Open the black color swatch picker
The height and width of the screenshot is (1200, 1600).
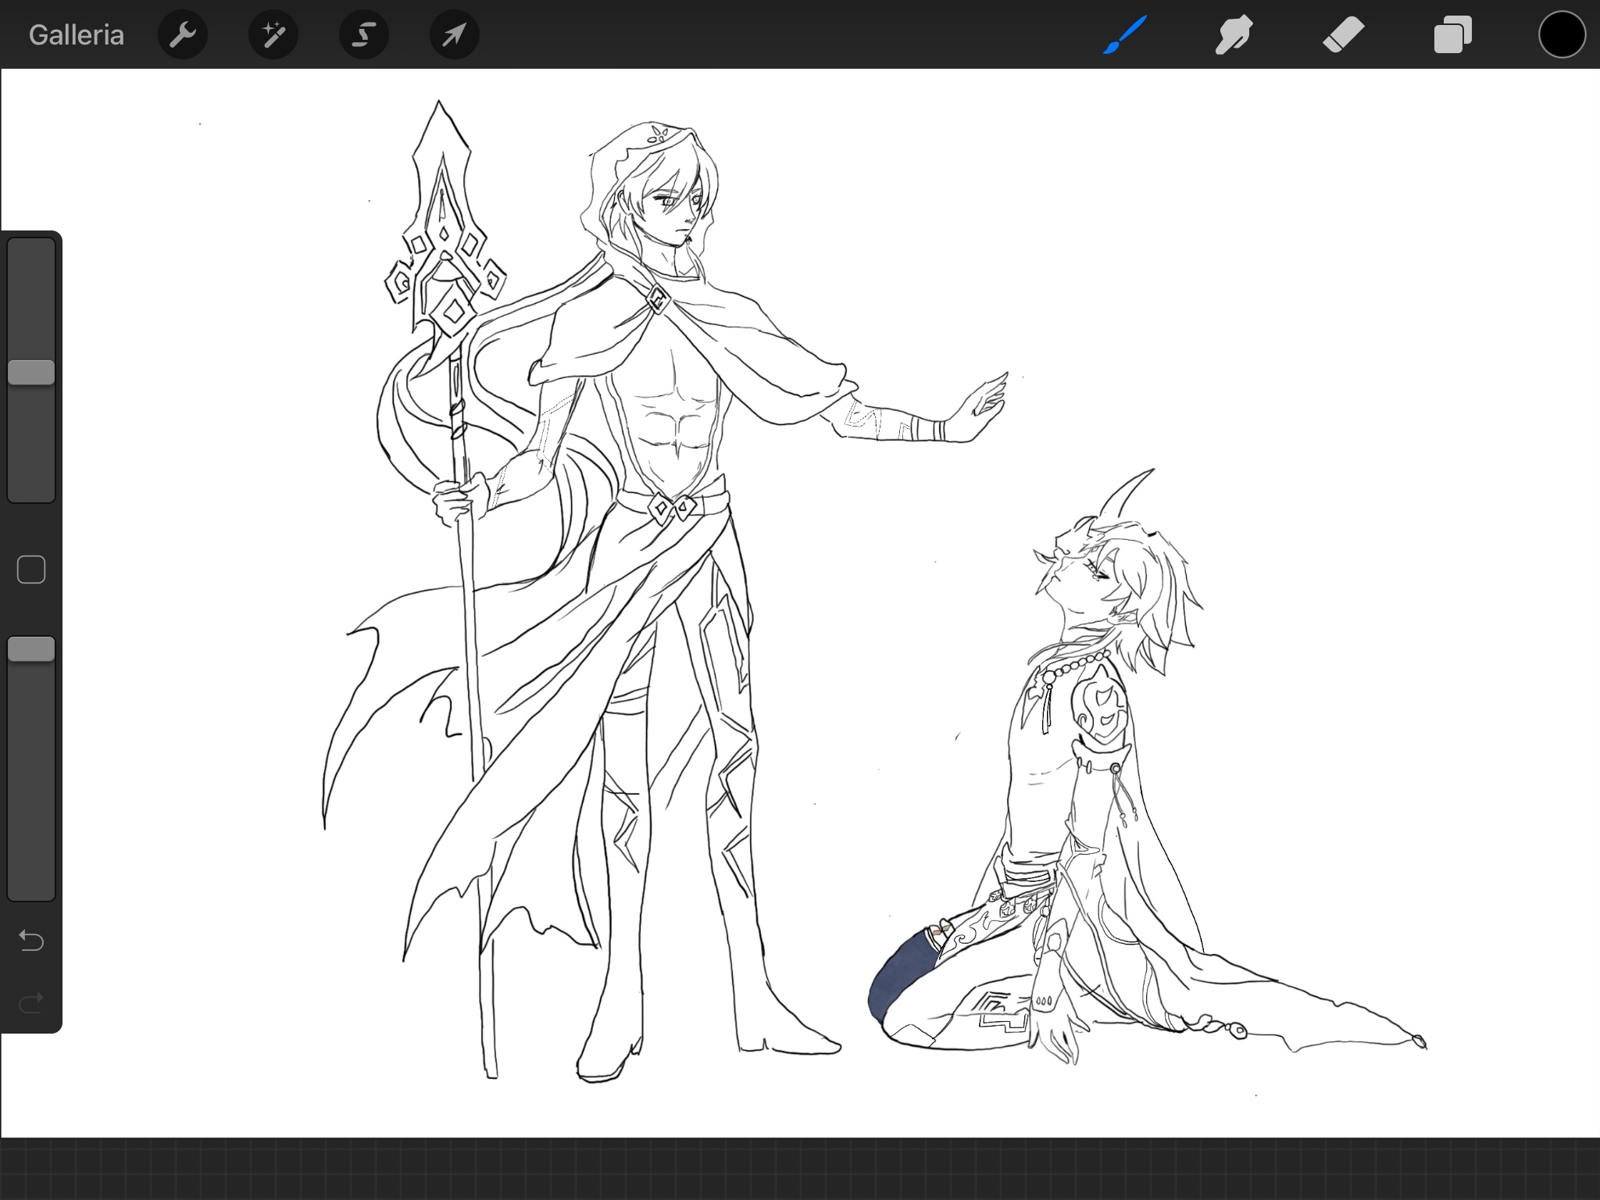click(1562, 35)
